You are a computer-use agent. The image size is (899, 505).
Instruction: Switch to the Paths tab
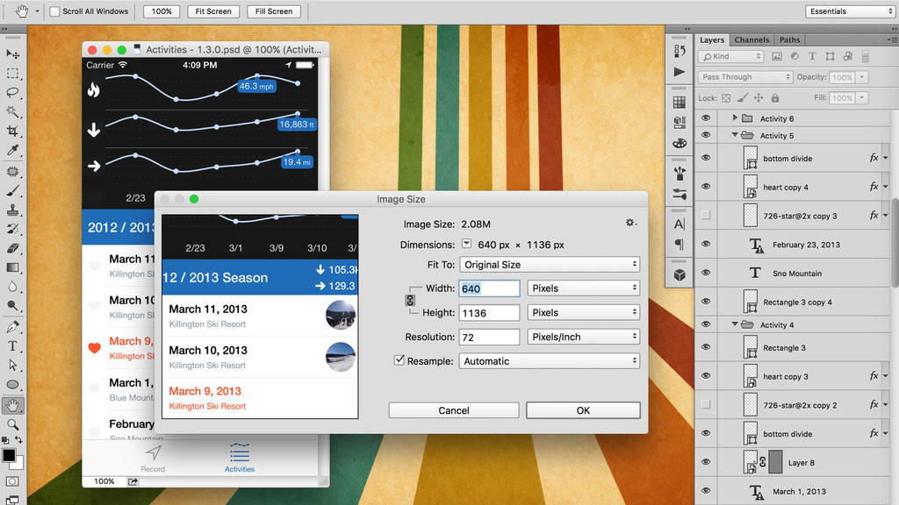789,40
